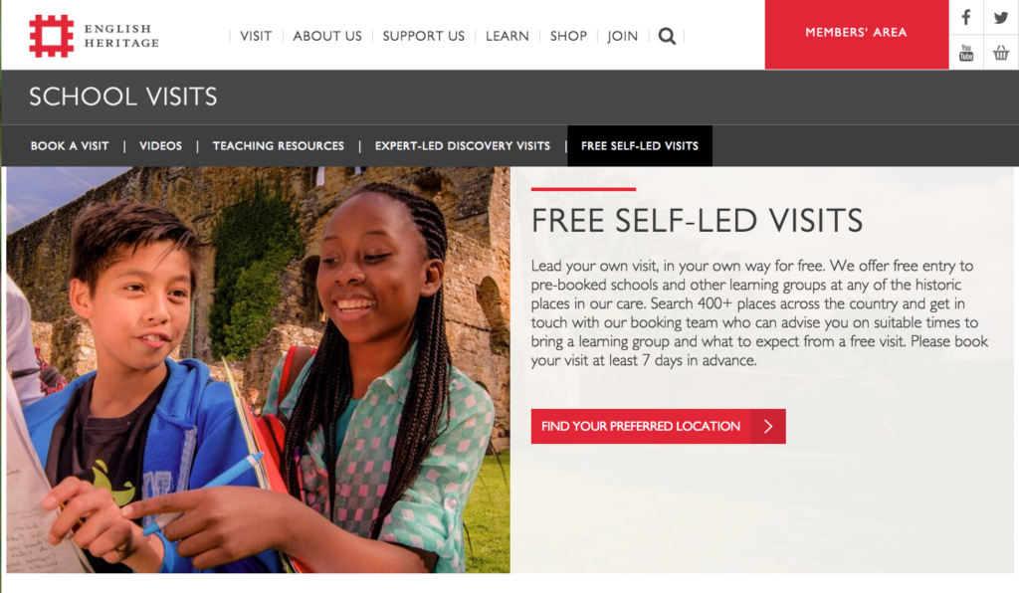Image resolution: width=1019 pixels, height=593 pixels.
Task: Open the Teaching Resources tab
Action: pyautogui.click(x=279, y=146)
